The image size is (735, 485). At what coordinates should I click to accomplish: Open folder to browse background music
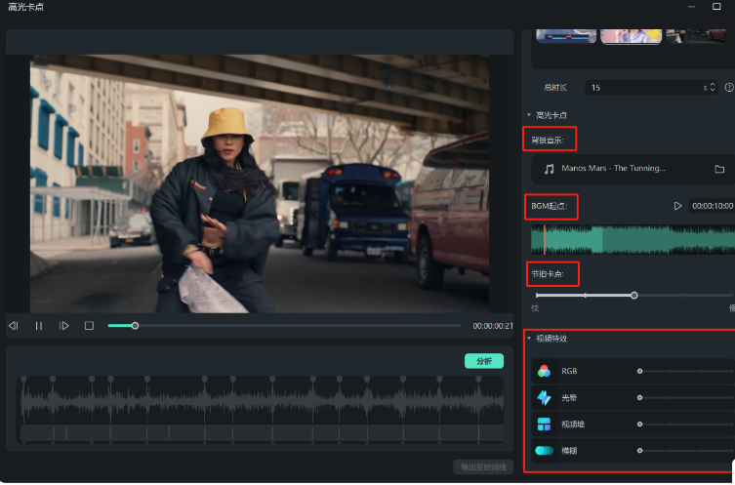coord(719,169)
